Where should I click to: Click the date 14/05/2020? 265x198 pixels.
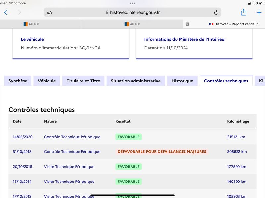click(x=23, y=137)
